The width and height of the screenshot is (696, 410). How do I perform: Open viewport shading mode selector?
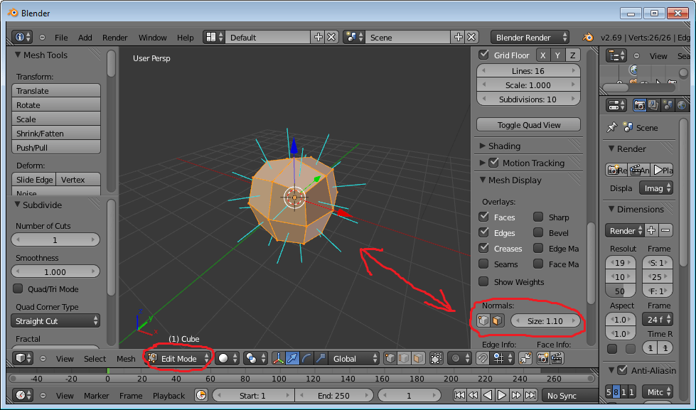tap(229, 359)
